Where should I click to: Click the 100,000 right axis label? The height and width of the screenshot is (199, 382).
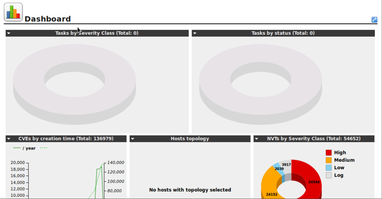tap(116, 182)
